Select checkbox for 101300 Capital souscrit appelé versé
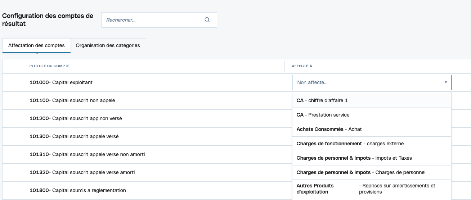The width and height of the screenshot is (471, 200). click(x=13, y=136)
